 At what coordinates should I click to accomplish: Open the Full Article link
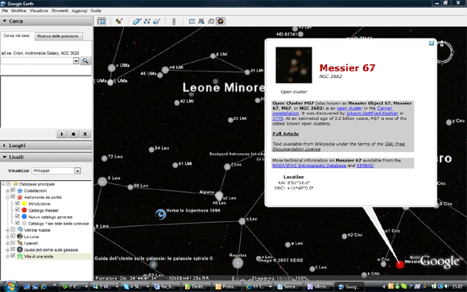[285, 134]
